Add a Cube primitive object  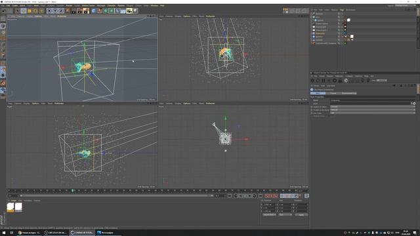[x=93, y=11]
